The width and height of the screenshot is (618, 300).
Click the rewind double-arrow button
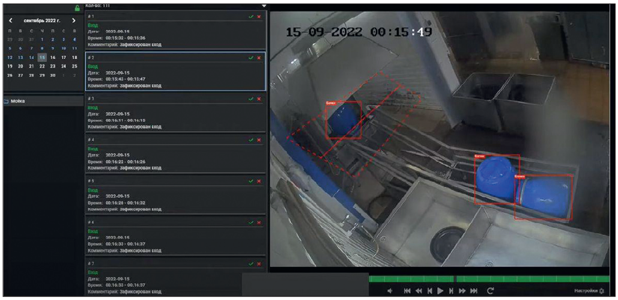(419, 291)
